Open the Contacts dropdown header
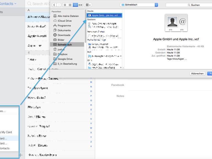 tap(8, 4)
